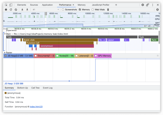Select the Layout flame bar
163x115 pixels.
(113, 40)
